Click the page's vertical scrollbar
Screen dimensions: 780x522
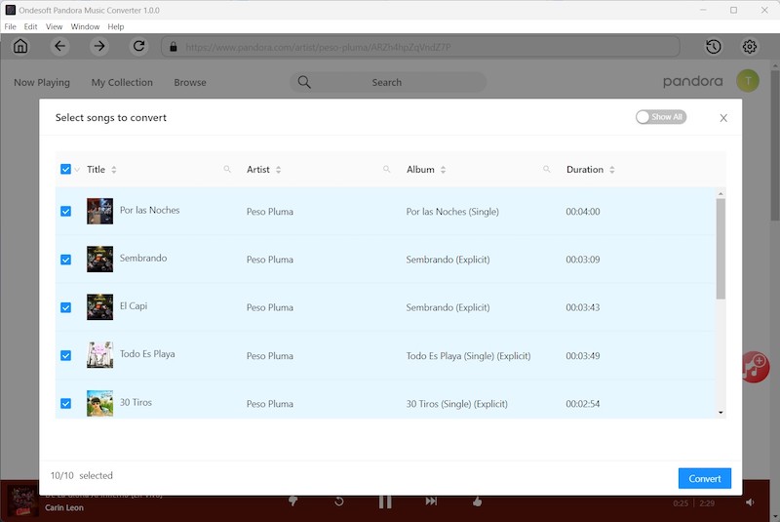tap(775, 144)
